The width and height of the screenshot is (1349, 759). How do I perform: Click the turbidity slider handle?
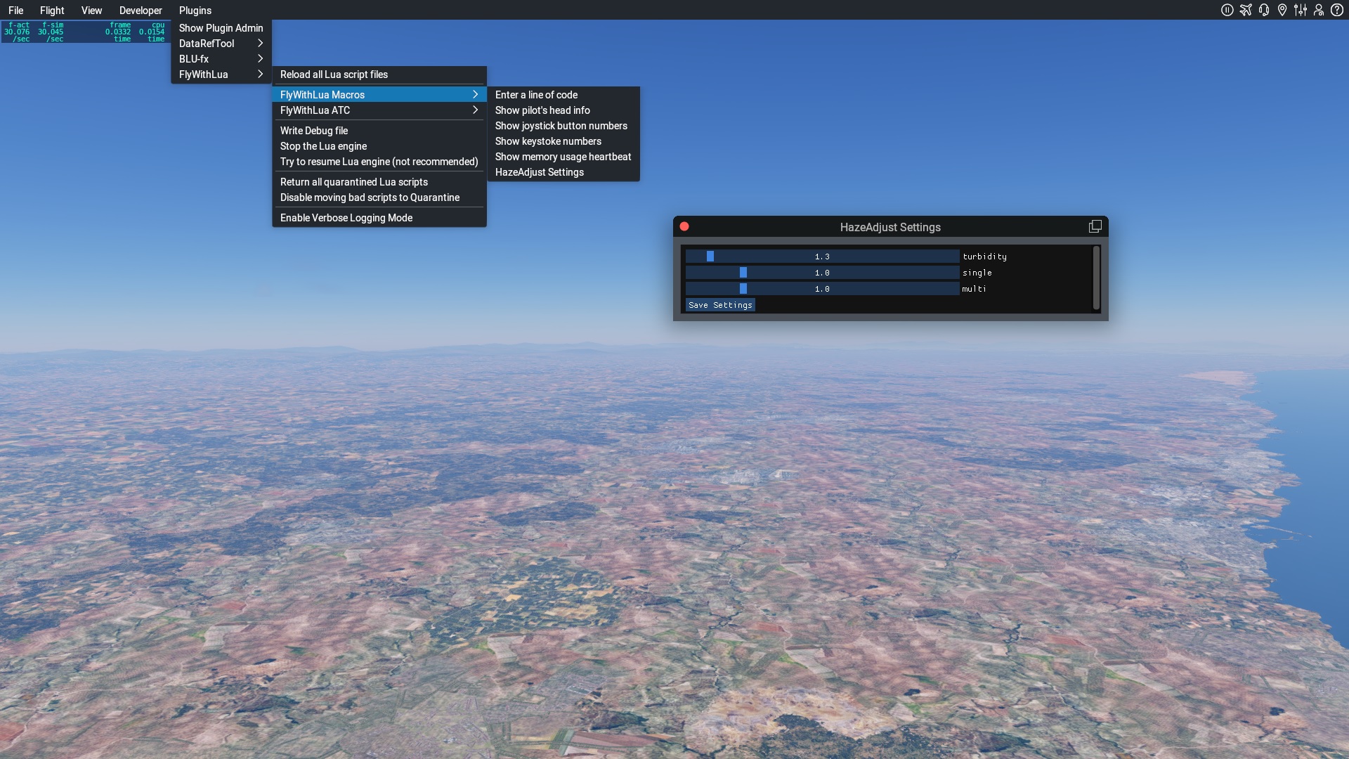(710, 257)
